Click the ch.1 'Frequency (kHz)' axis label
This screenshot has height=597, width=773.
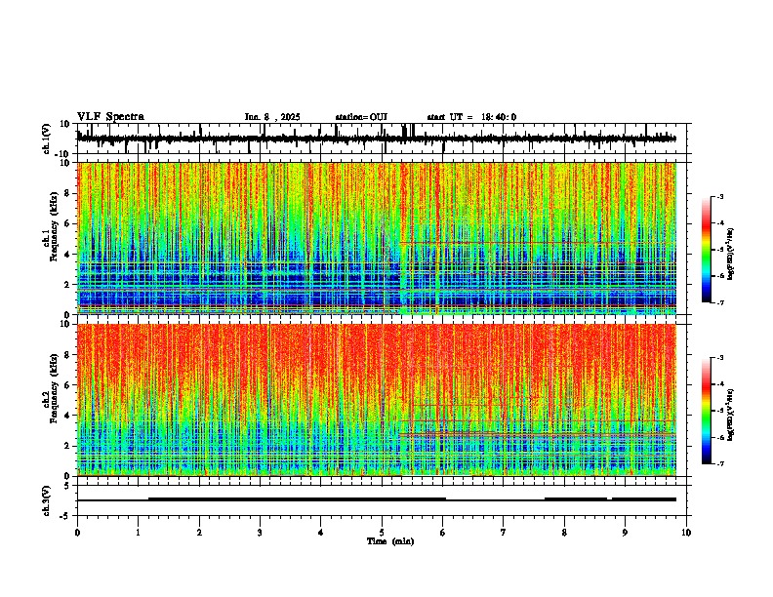point(54,226)
